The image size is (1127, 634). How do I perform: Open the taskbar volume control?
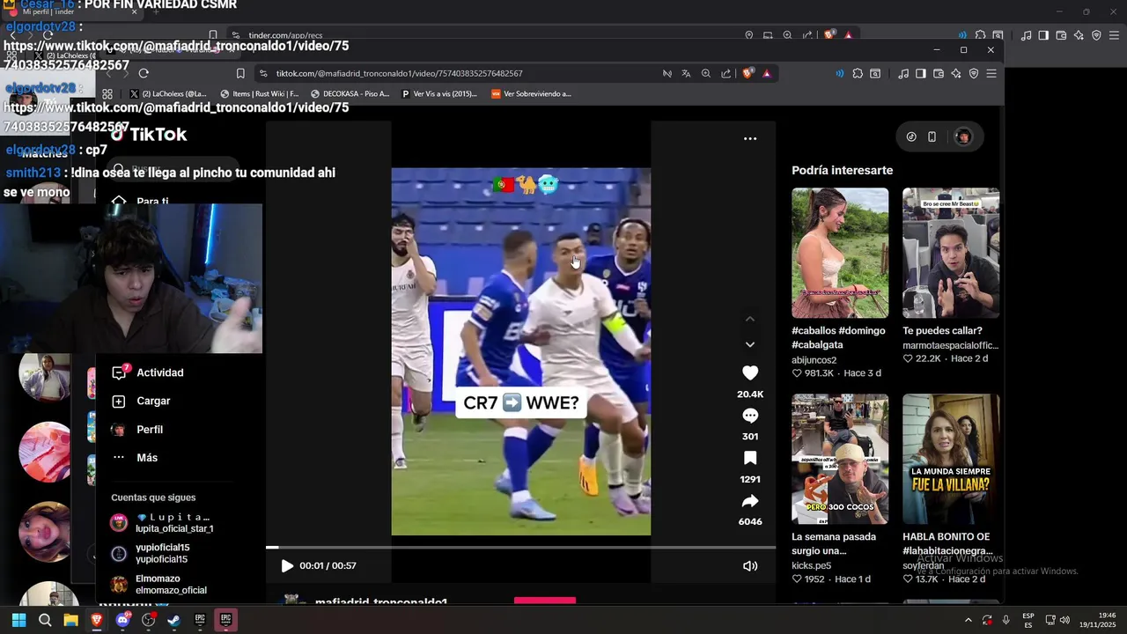pyautogui.click(x=1064, y=621)
